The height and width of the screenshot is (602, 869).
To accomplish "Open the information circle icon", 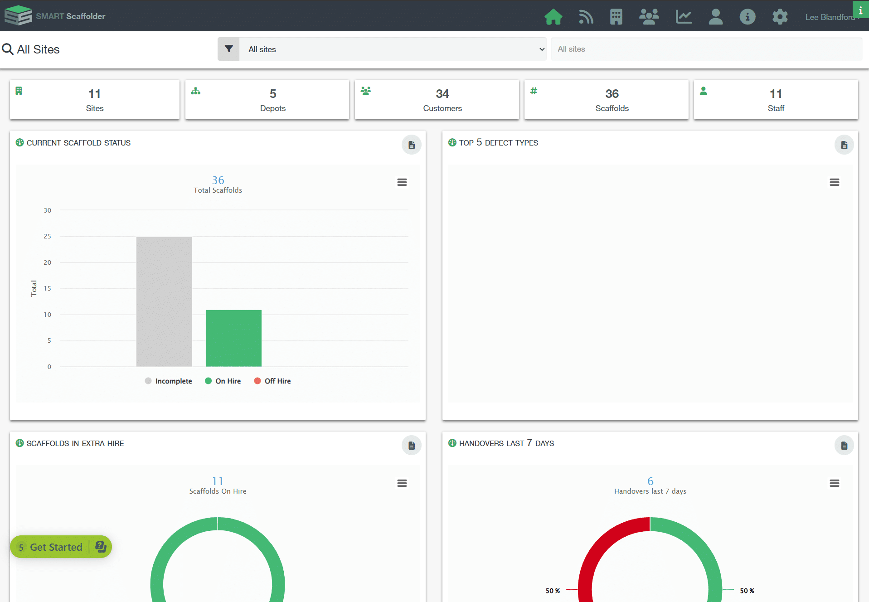I will point(748,17).
